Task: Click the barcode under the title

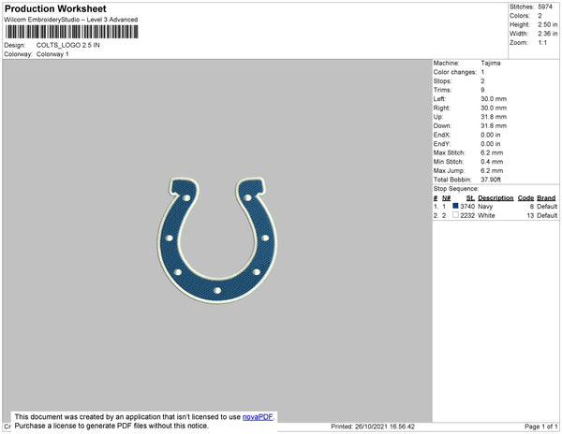Action: tap(71, 32)
